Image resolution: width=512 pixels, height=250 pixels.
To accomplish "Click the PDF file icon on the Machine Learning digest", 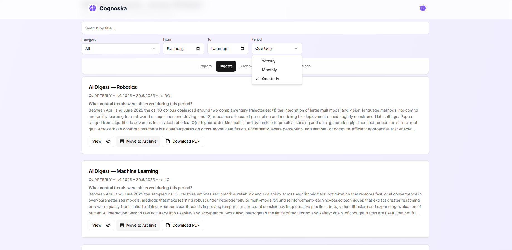I will [168, 225].
